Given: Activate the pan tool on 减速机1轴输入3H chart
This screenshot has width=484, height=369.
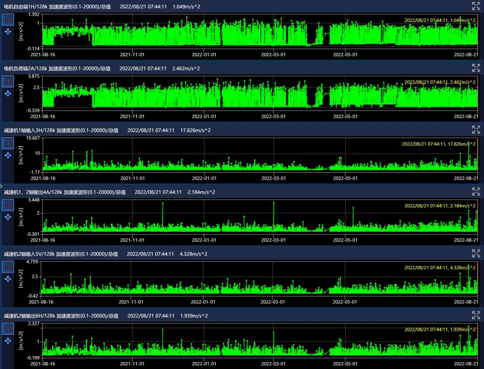Looking at the screenshot, I should [x=8, y=155].
